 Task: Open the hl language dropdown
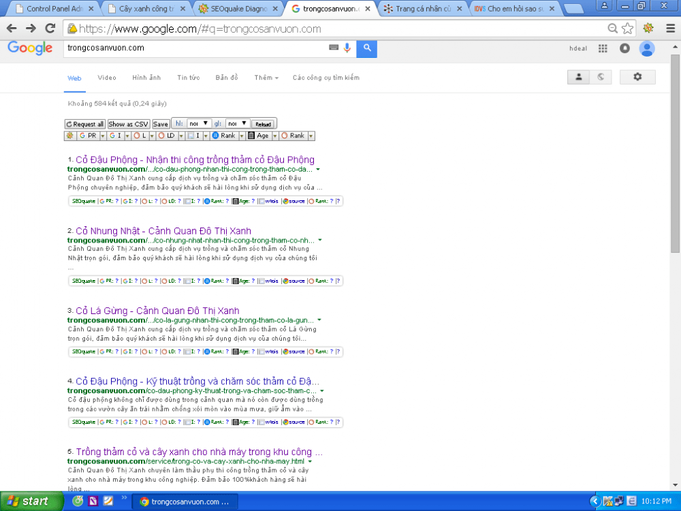tap(199, 124)
